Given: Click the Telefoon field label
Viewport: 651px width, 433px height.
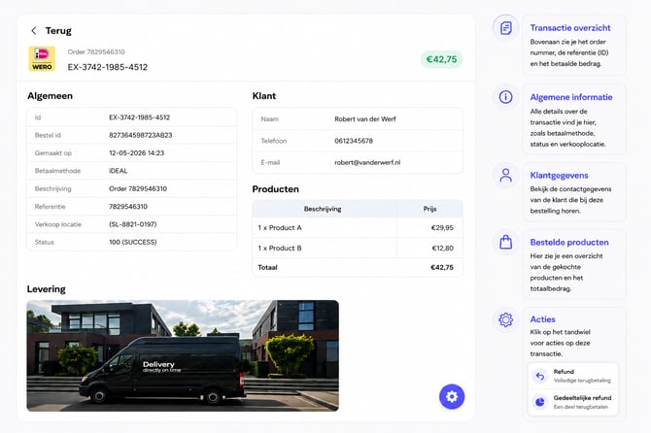Looking at the screenshot, I should [x=274, y=141].
